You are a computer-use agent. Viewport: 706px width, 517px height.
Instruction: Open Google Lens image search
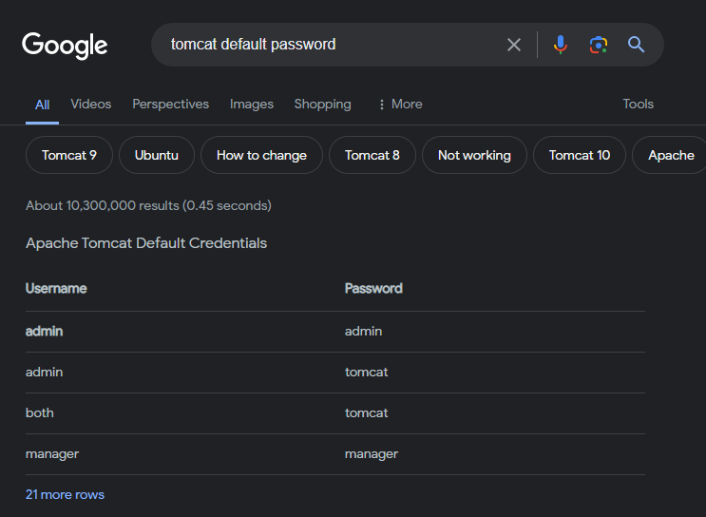[598, 45]
